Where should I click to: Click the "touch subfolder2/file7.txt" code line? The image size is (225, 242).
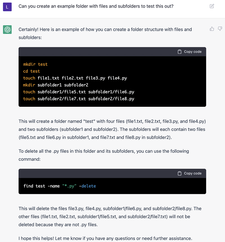(x=78, y=99)
